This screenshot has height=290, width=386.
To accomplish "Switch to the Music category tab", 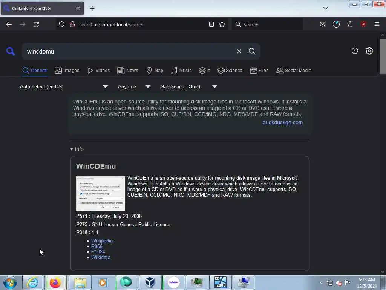I will (181, 71).
